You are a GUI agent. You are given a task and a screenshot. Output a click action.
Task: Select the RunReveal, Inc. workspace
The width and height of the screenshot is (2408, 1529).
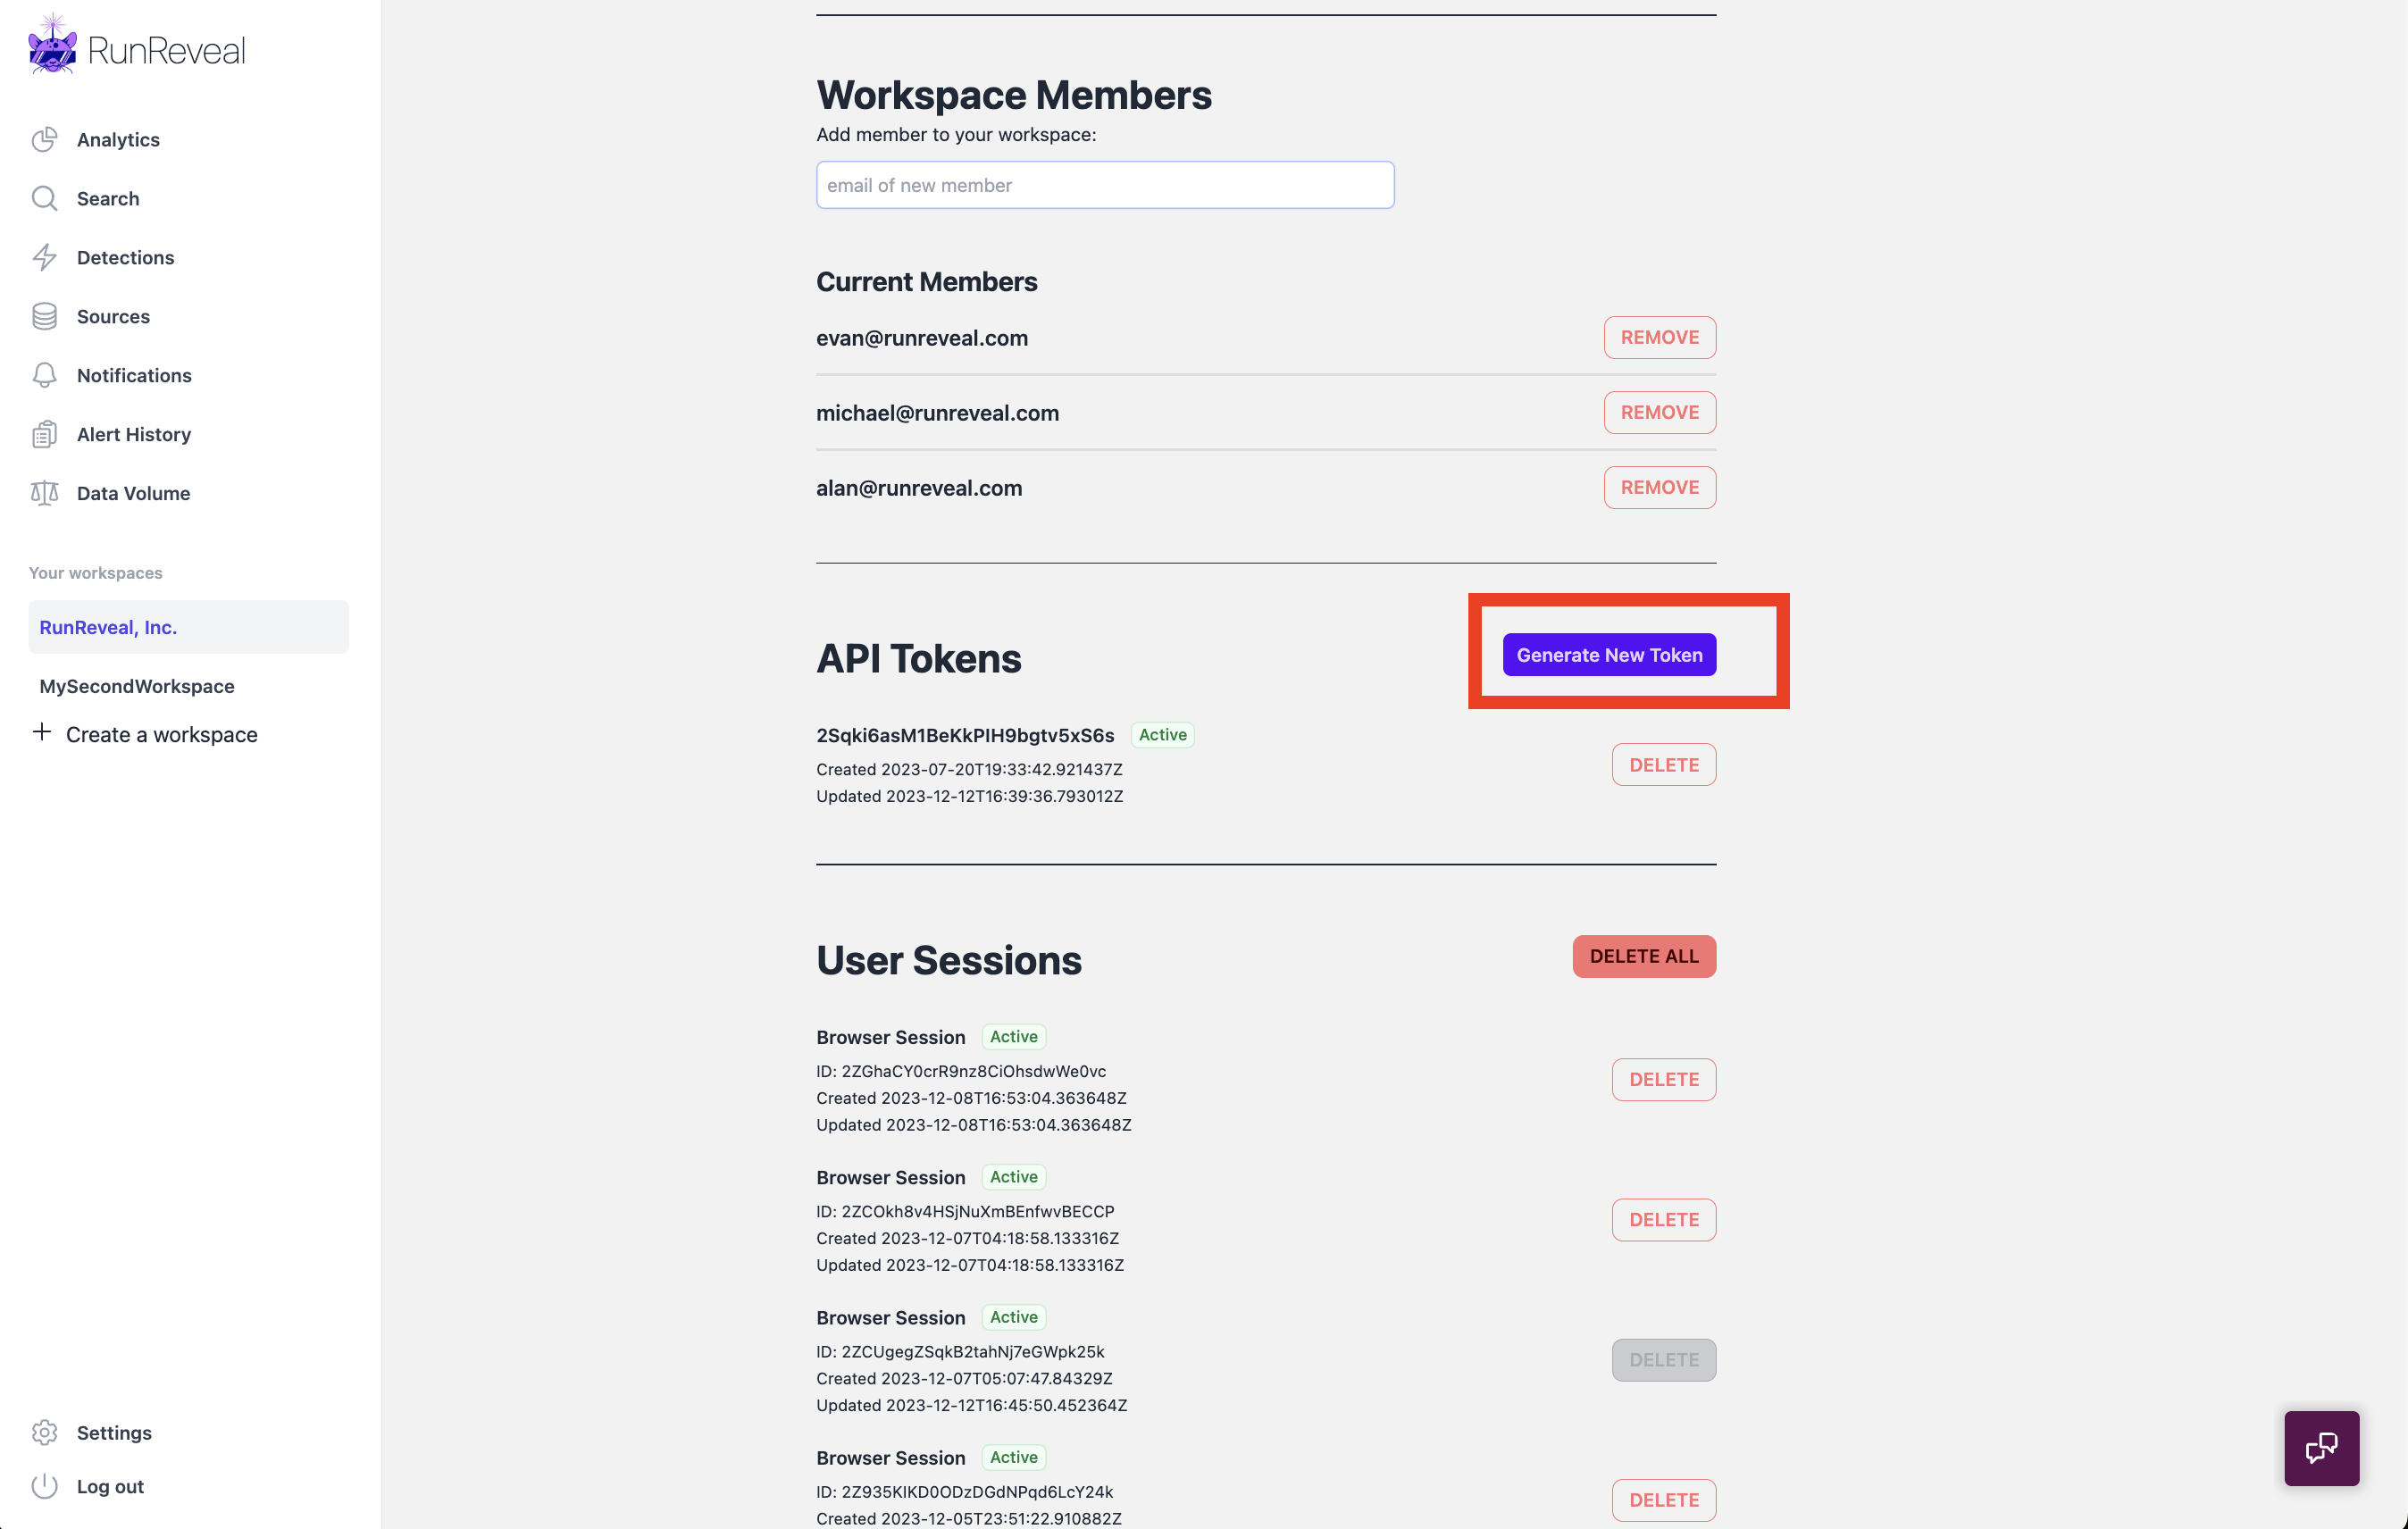pos(108,627)
